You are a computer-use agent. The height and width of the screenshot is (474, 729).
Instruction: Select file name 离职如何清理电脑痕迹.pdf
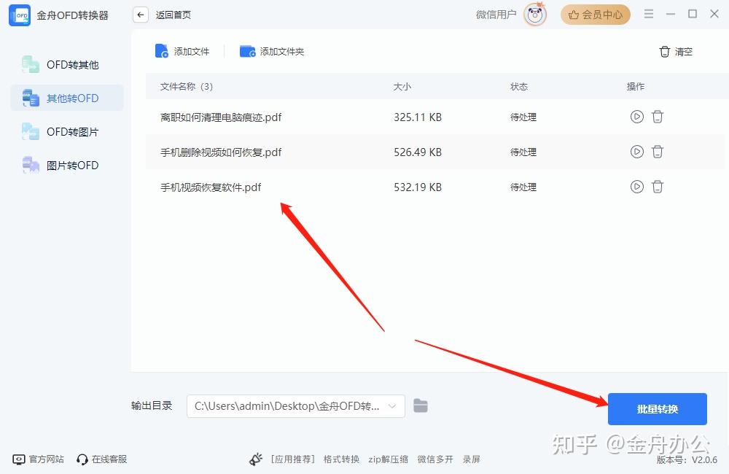coord(221,117)
